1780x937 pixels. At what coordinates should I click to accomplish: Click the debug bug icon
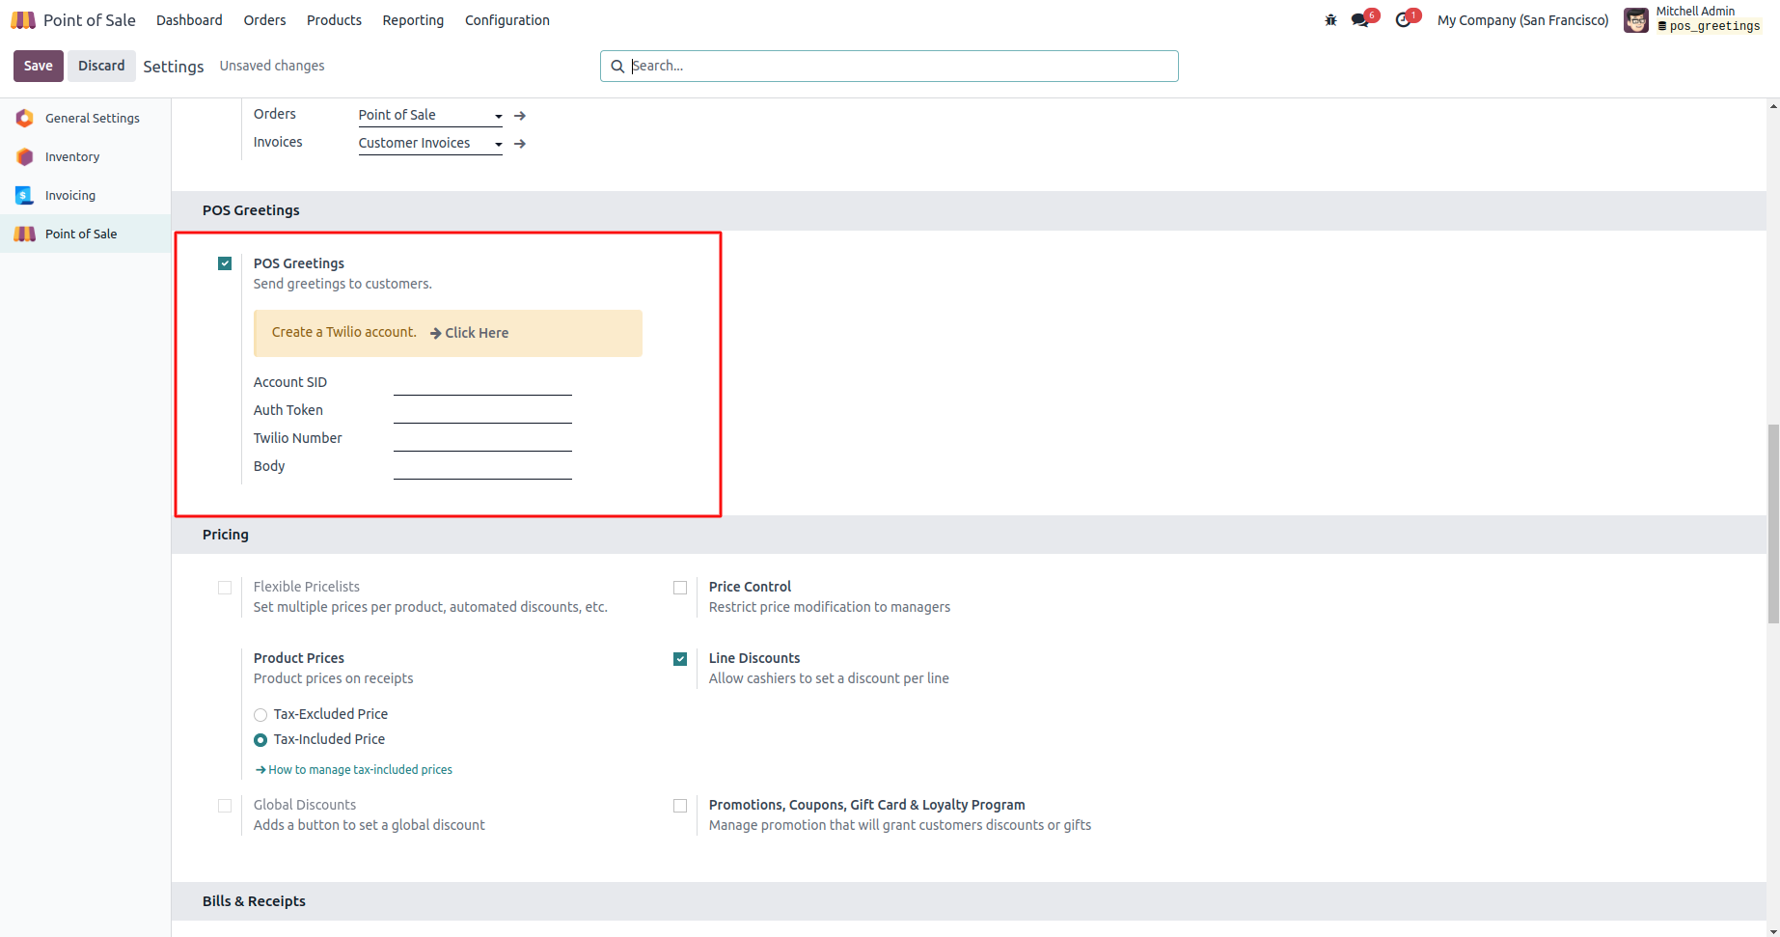tap(1330, 20)
